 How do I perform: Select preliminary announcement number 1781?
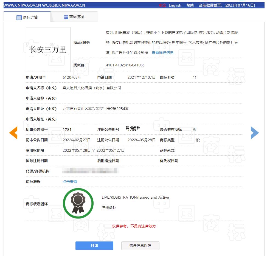click(67, 130)
